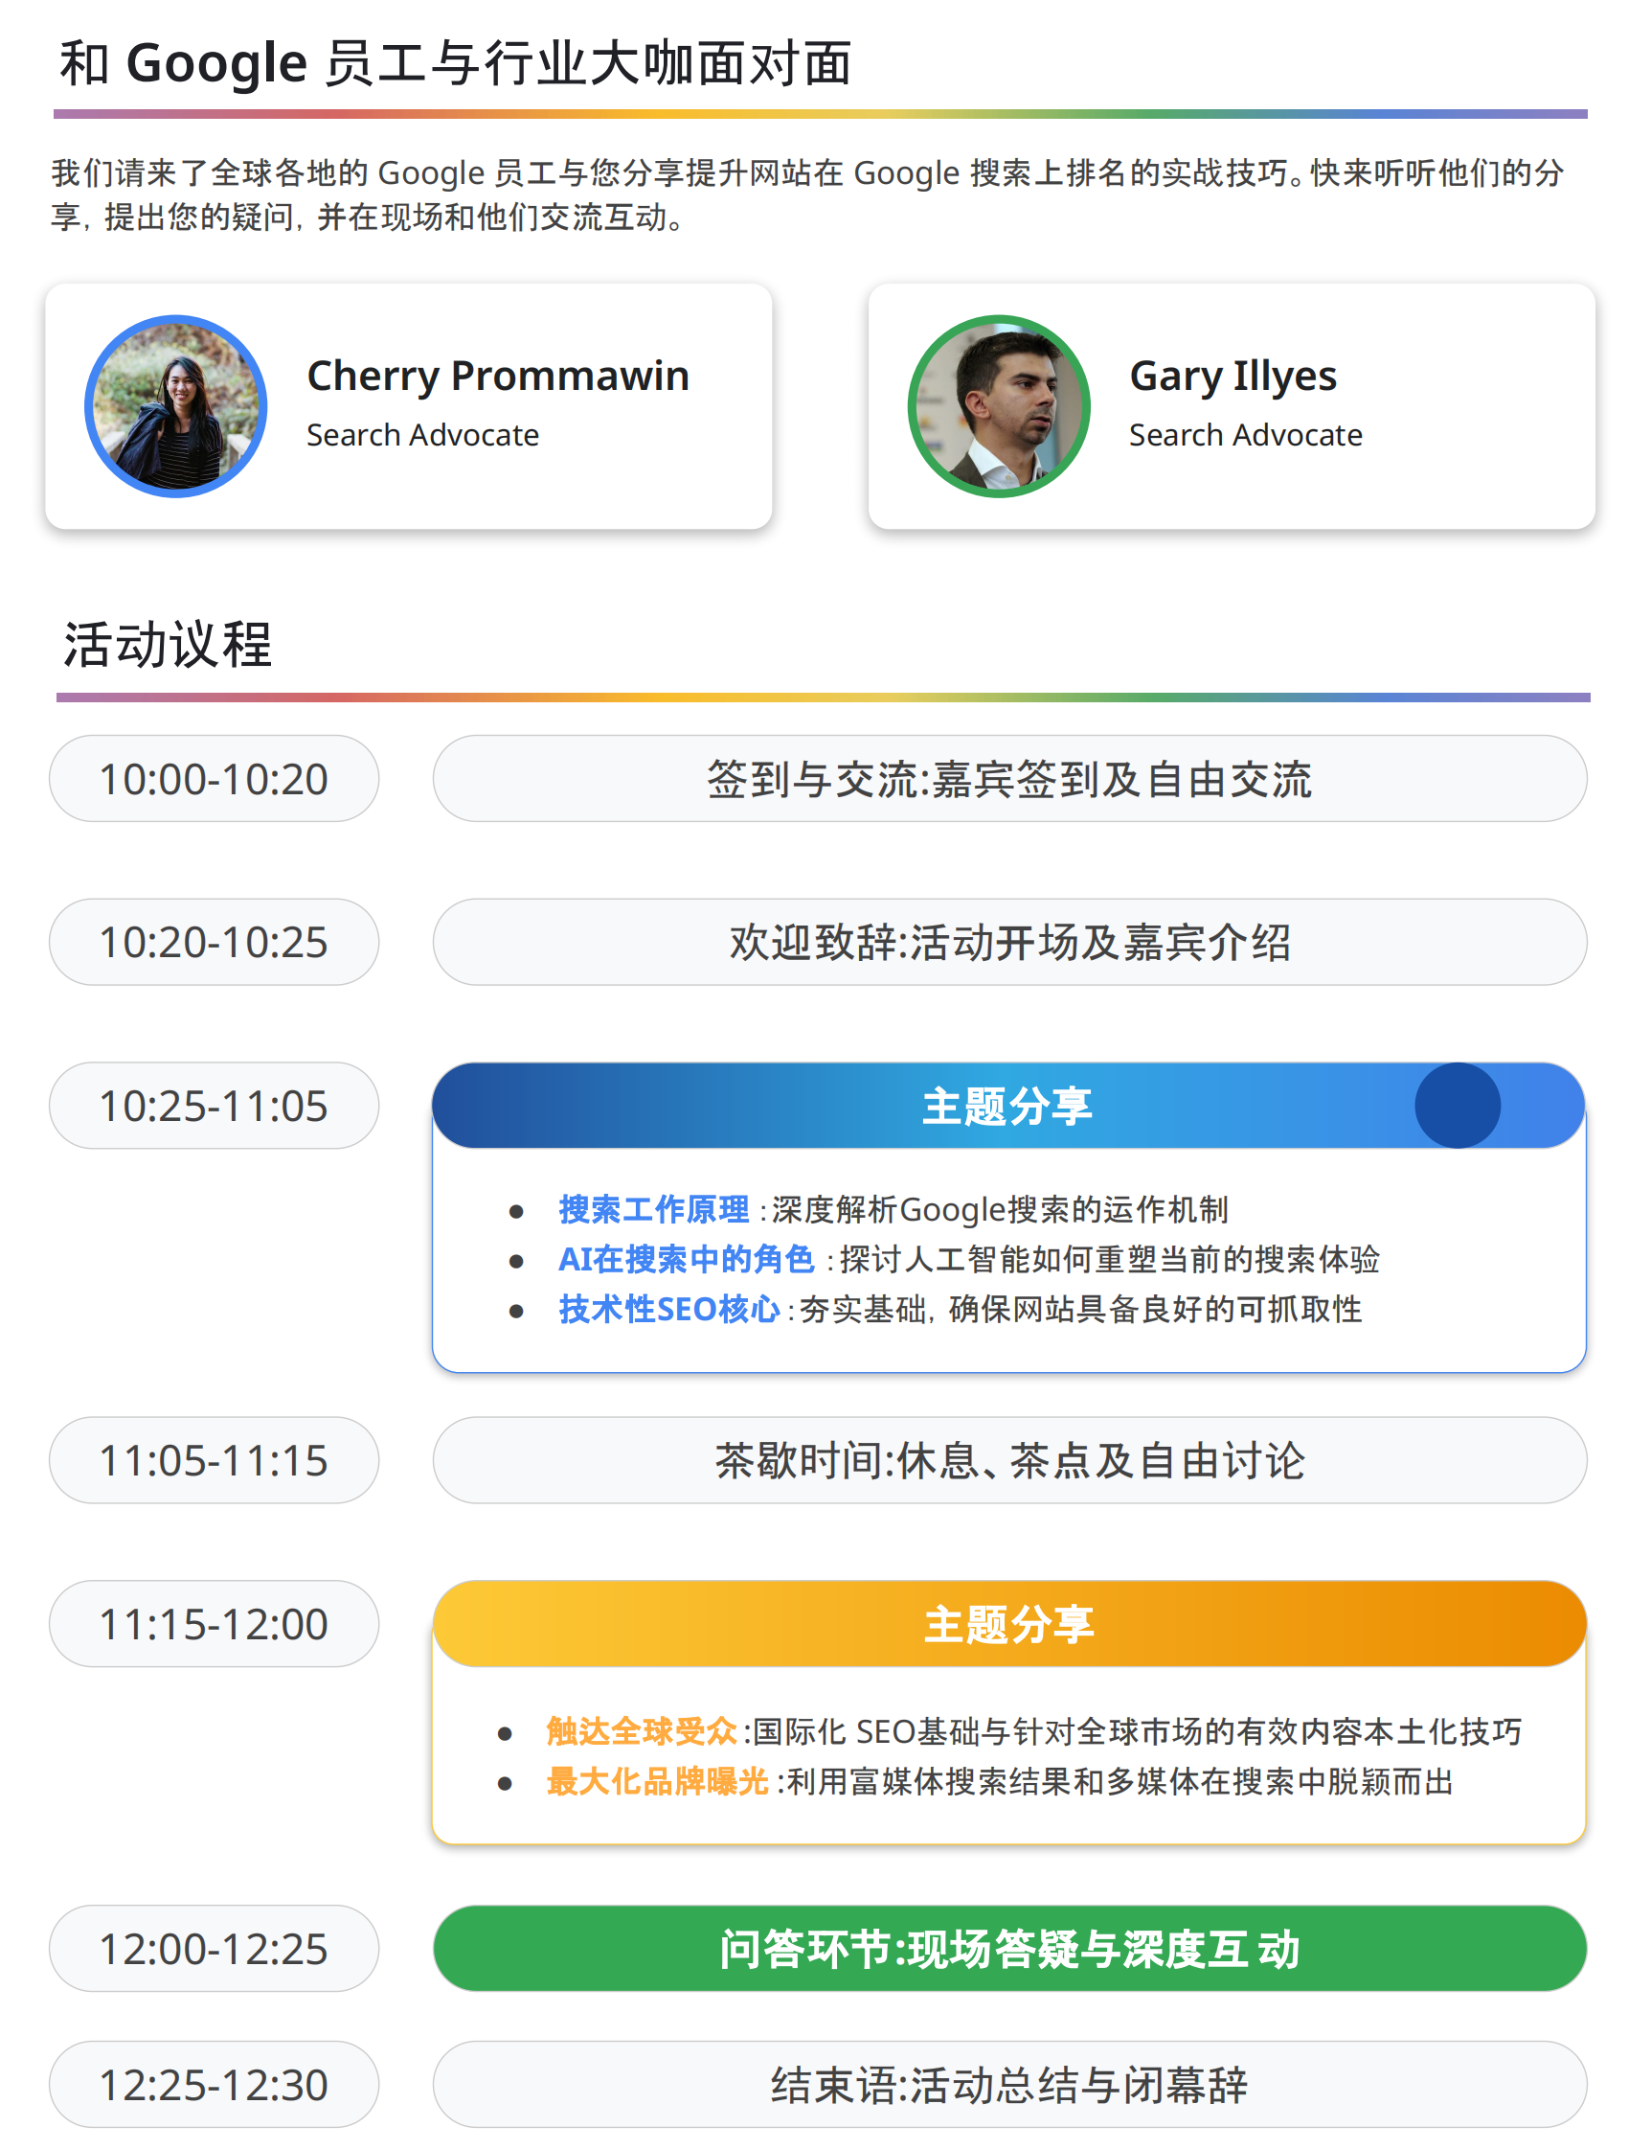Click the orange 主题分享 header
The image size is (1651, 2150).
click(x=1009, y=1623)
